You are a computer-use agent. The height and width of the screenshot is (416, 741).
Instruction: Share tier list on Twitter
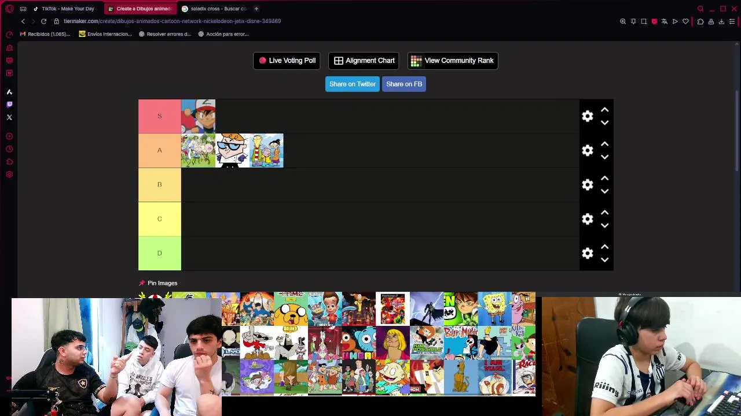[x=353, y=84]
